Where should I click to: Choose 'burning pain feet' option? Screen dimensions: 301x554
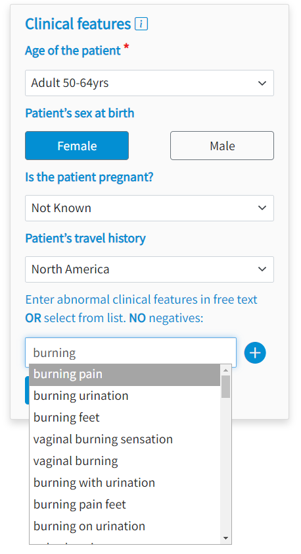(x=125, y=505)
